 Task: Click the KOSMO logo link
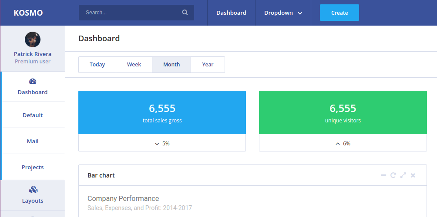pyautogui.click(x=28, y=13)
